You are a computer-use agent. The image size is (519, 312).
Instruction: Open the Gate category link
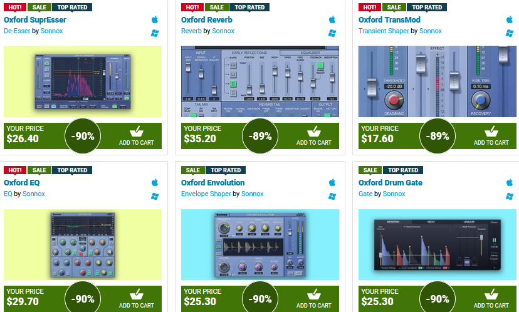point(365,194)
